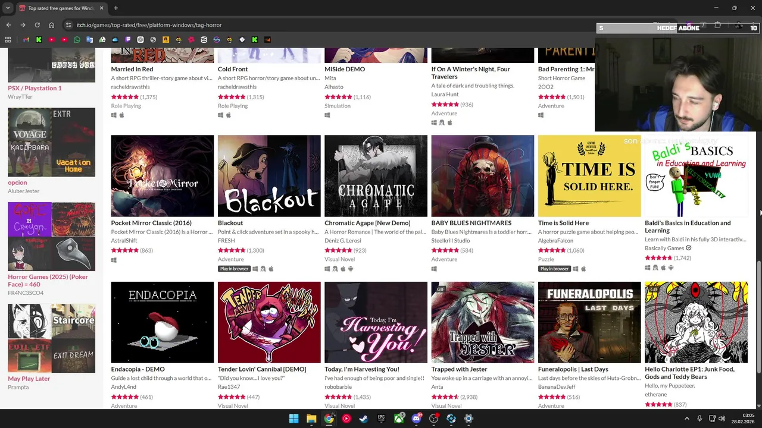
Task: Open the browser home page
Action: coord(51,25)
